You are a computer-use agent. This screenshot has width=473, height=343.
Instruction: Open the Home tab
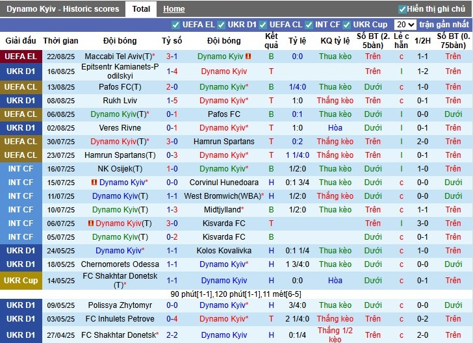(x=173, y=9)
